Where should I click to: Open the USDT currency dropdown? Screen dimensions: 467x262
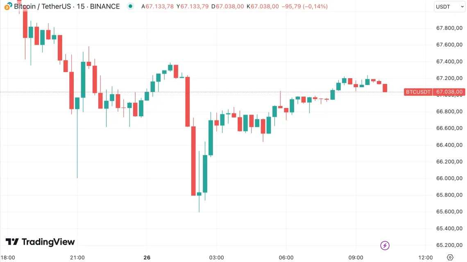tap(449, 7)
